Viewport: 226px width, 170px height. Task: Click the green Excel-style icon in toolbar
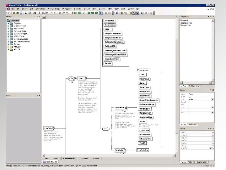(x=79, y=13)
